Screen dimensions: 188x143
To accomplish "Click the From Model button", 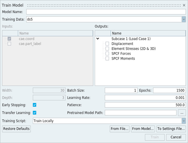I will pyautogui.click(x=143, y=129).
